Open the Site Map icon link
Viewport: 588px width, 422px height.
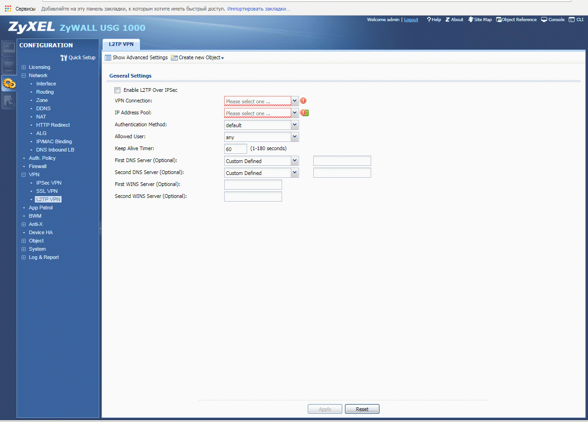tap(470, 20)
